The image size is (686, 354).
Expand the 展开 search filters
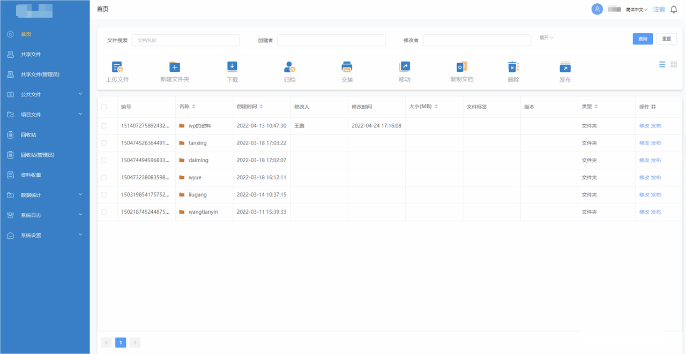tap(546, 38)
